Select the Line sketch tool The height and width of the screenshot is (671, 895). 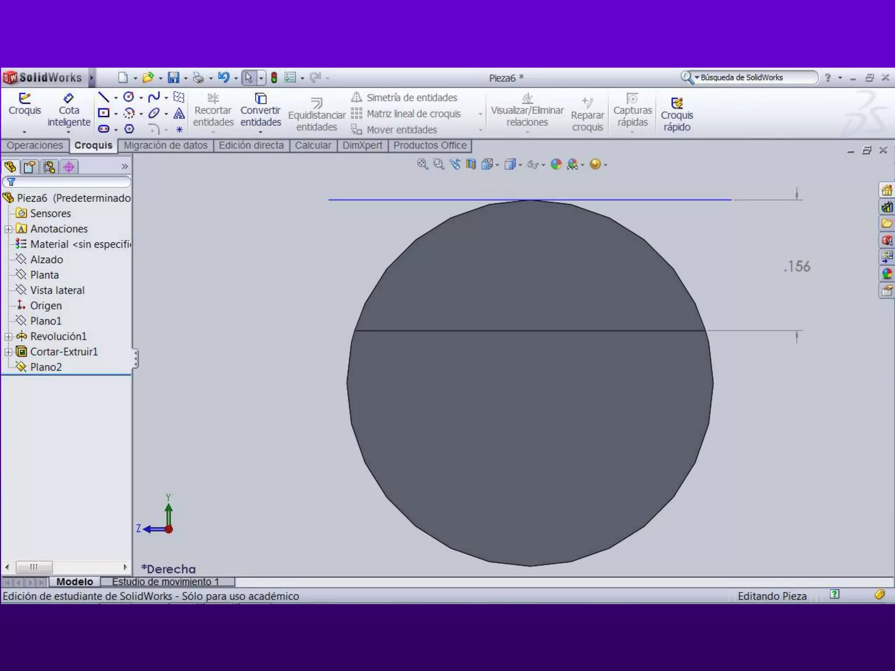(x=103, y=97)
